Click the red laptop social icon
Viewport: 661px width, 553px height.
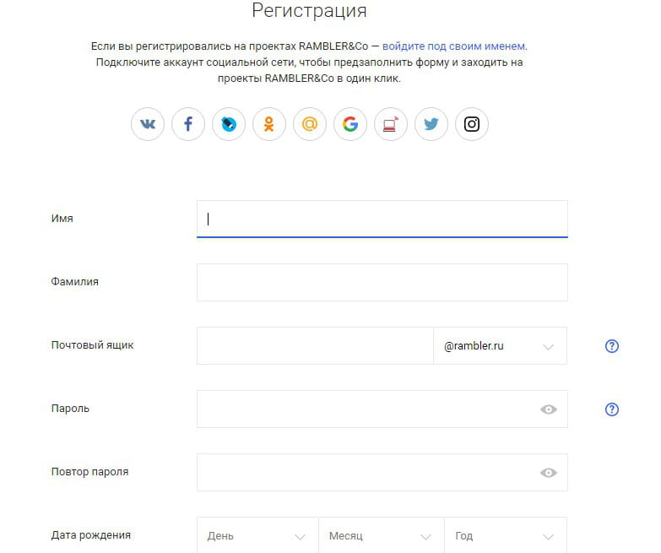point(391,125)
